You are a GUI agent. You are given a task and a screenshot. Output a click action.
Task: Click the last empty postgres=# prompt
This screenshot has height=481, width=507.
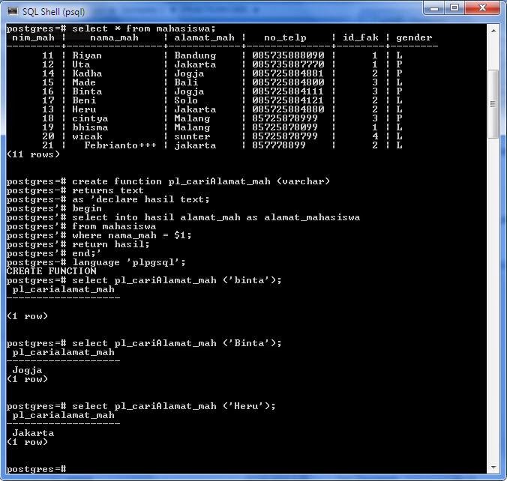point(36,469)
